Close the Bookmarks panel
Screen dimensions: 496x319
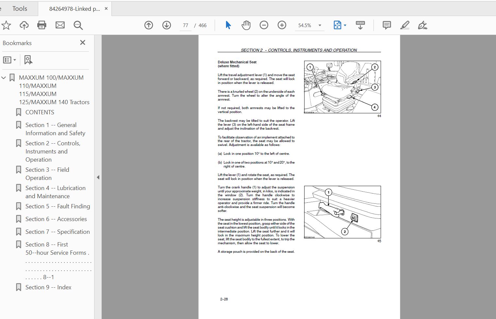click(83, 42)
